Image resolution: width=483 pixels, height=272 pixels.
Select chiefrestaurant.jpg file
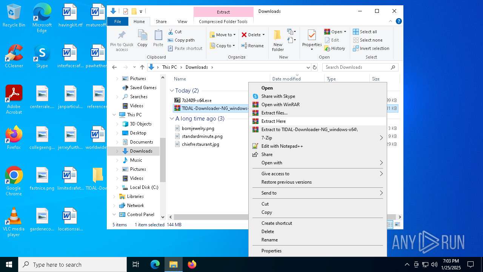(x=200, y=144)
